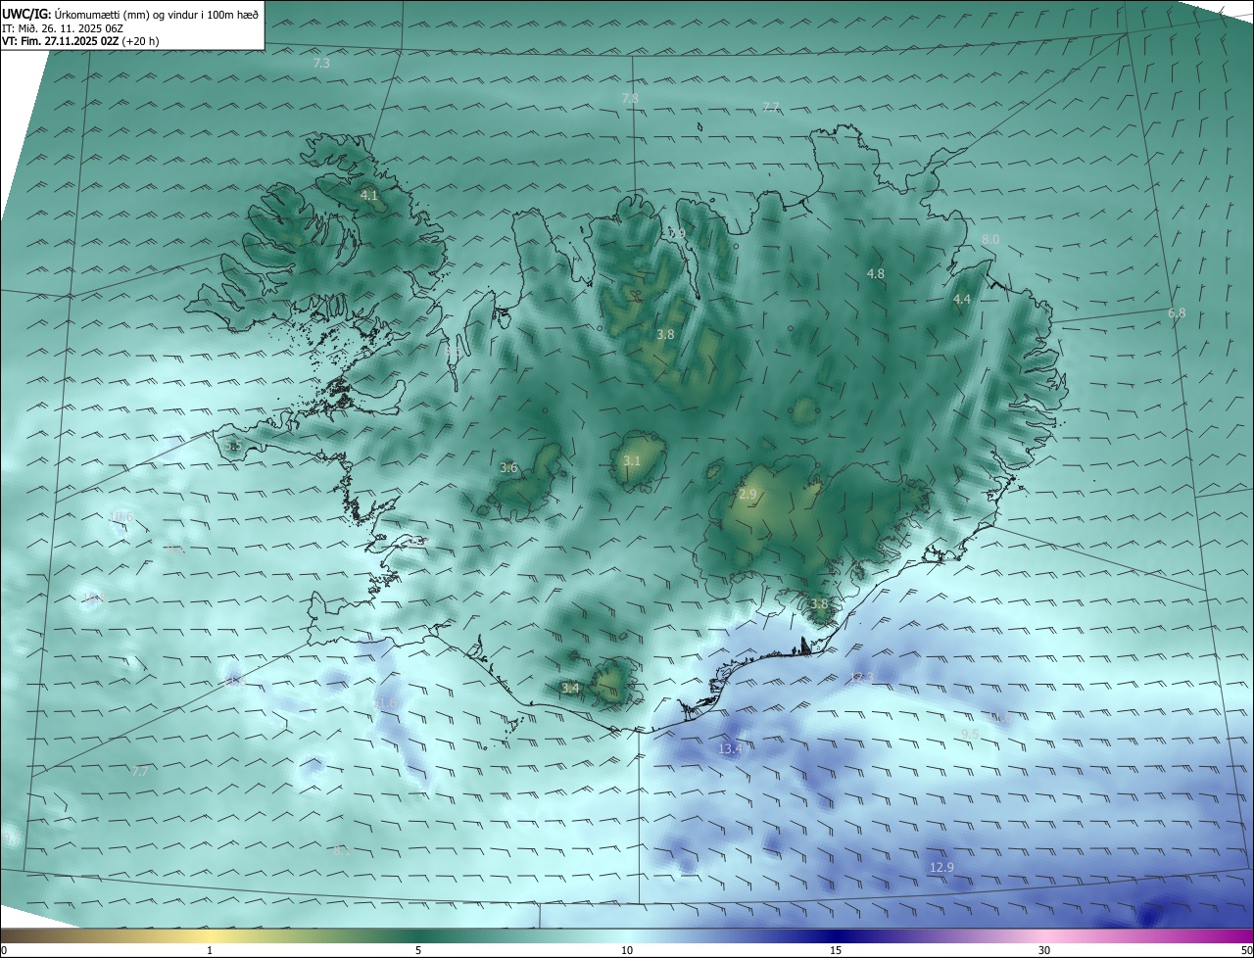Click the 3.6 value on Langjökull glacier
The width and height of the screenshot is (1254, 958).
508,468
